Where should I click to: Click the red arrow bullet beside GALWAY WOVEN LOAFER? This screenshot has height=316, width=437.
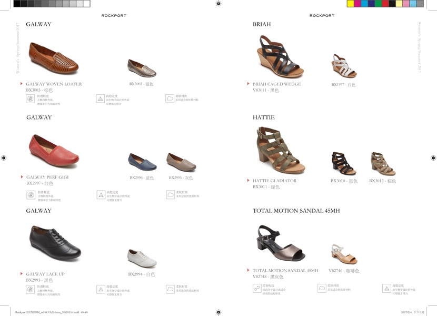click(22, 84)
